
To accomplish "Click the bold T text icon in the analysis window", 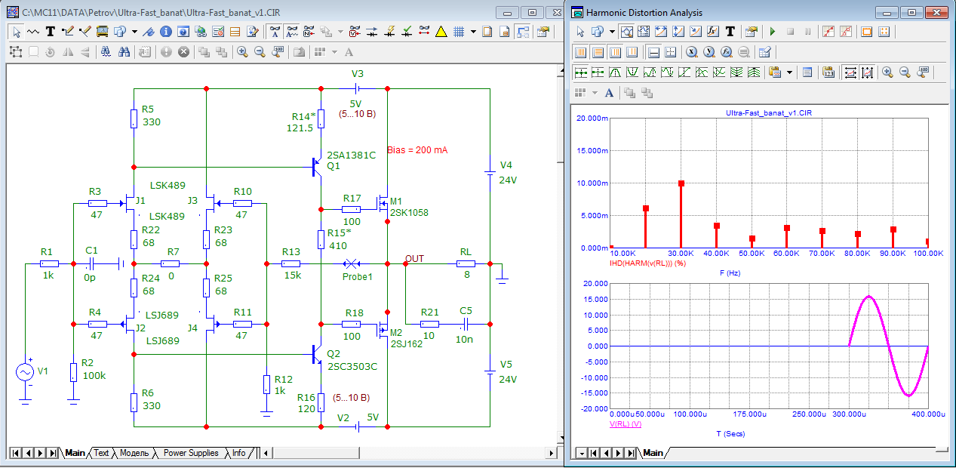I will point(730,32).
